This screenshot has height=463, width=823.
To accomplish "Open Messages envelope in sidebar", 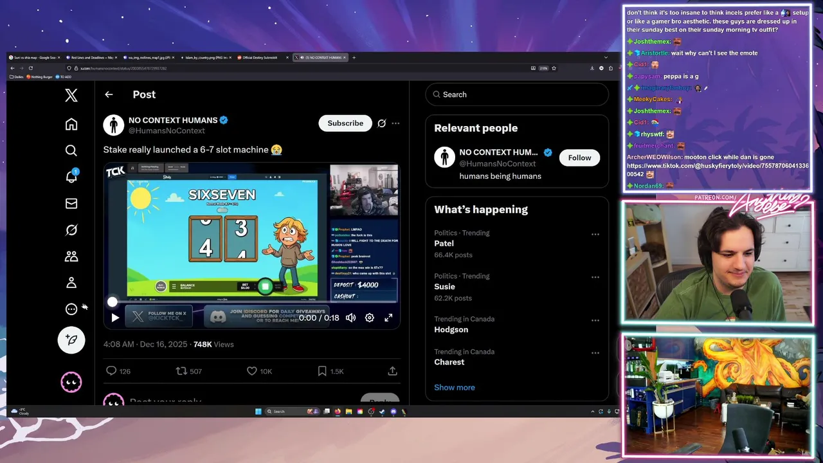I will (x=71, y=203).
